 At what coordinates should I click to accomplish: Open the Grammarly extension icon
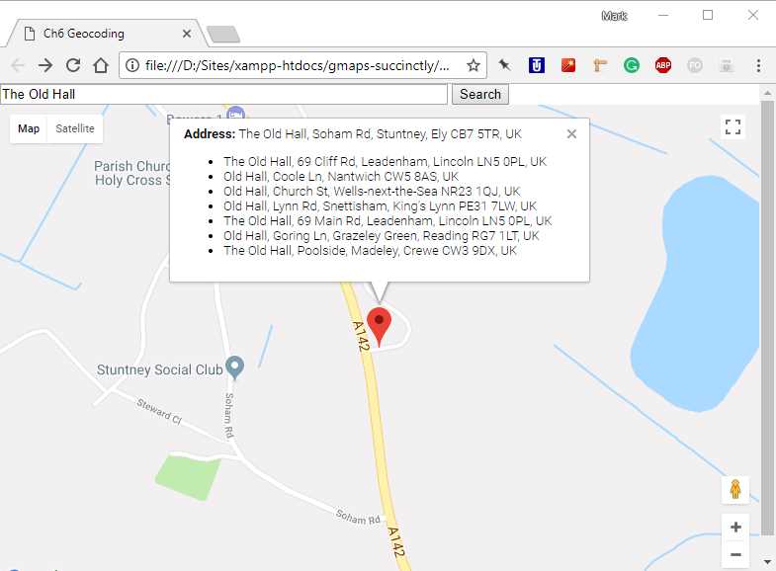pyautogui.click(x=632, y=65)
